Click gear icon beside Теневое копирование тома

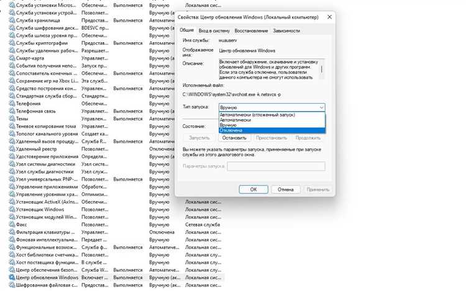click(12, 127)
